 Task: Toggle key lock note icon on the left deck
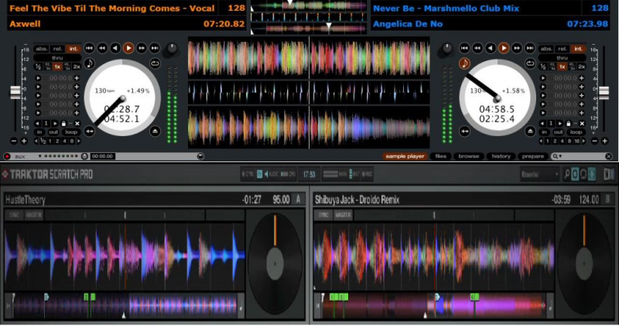click(x=90, y=63)
